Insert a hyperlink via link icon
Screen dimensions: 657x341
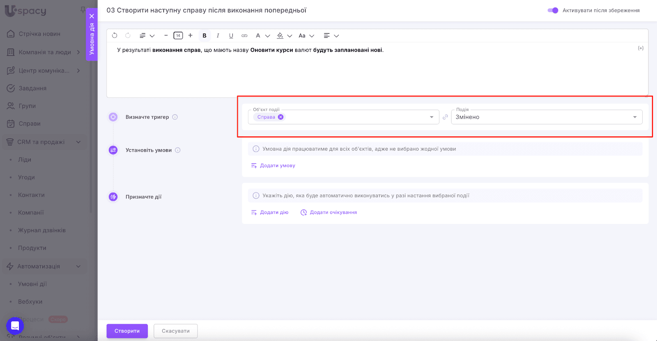(x=244, y=36)
